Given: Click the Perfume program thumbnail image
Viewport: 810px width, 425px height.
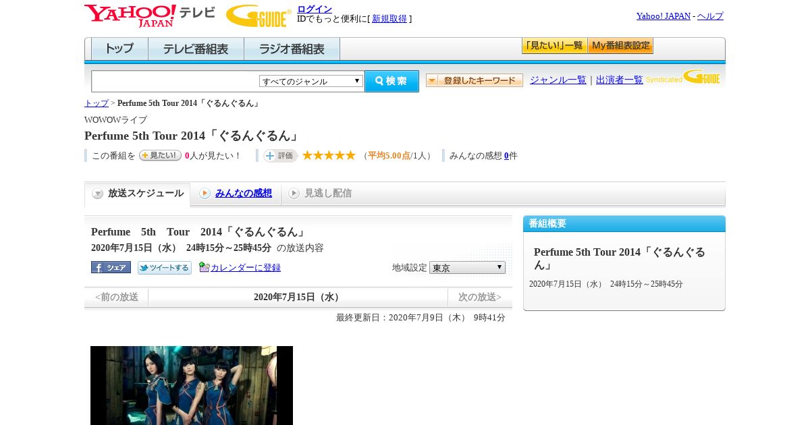Looking at the screenshot, I should click(192, 385).
